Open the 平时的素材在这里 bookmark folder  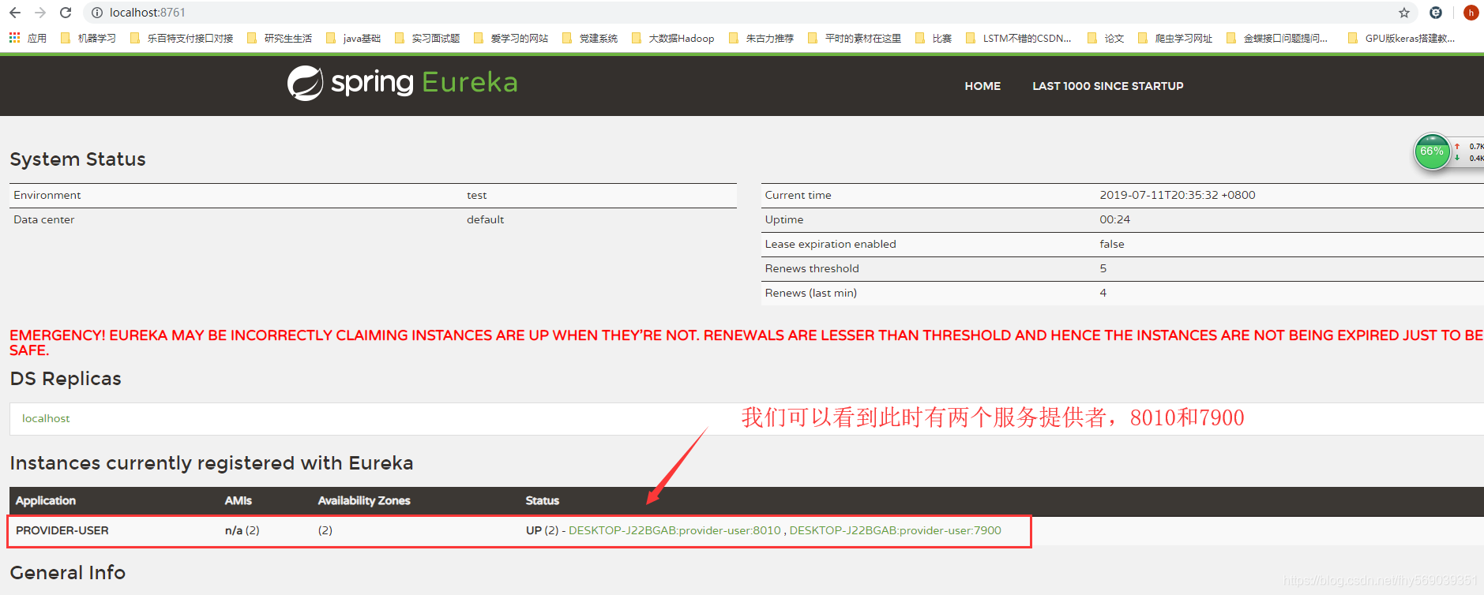click(x=855, y=38)
